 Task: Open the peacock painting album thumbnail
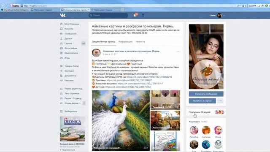pyautogui.click(x=121, y=120)
